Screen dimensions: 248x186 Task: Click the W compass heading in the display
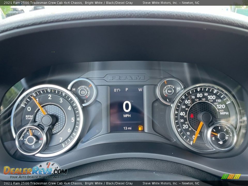point(140,90)
